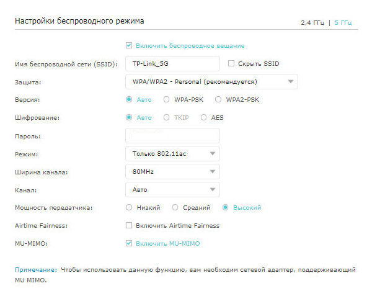Viewport: 367px width, 291px height.
Task: Enable the Скрыть SSID checkbox
Action: click(x=231, y=63)
